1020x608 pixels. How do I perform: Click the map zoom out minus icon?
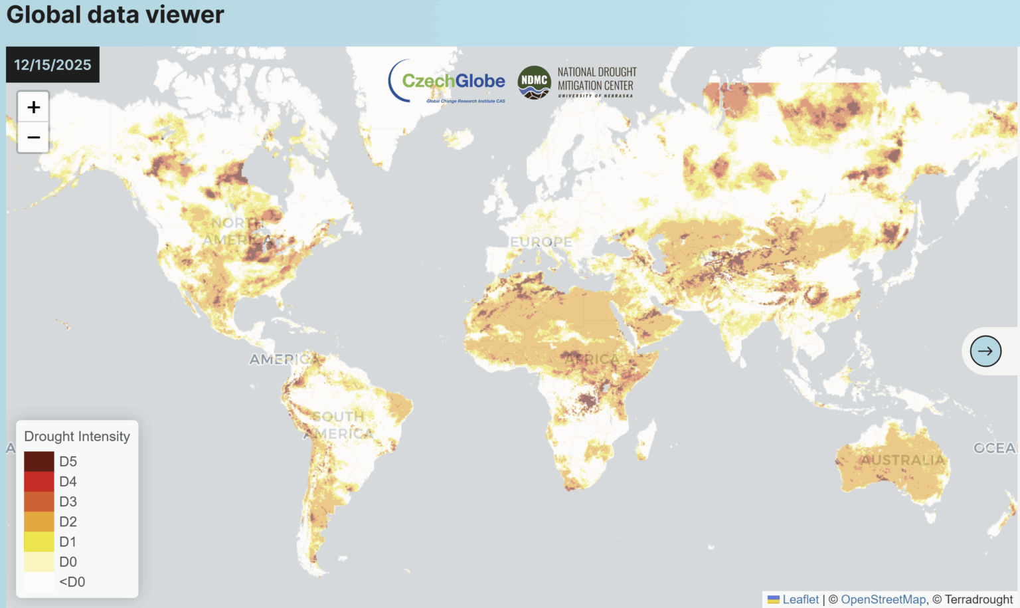[x=33, y=137]
